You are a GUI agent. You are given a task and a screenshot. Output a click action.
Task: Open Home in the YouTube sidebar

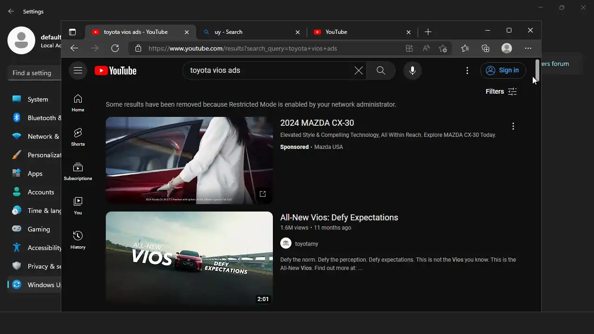(78, 103)
